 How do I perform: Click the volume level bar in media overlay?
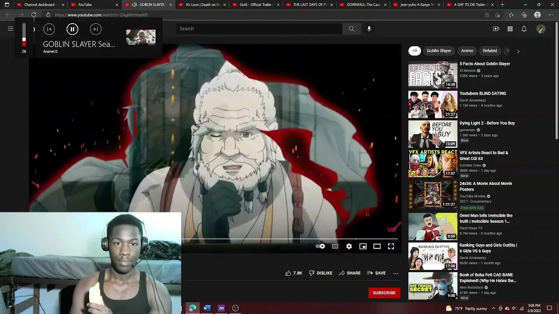(x=24, y=35)
